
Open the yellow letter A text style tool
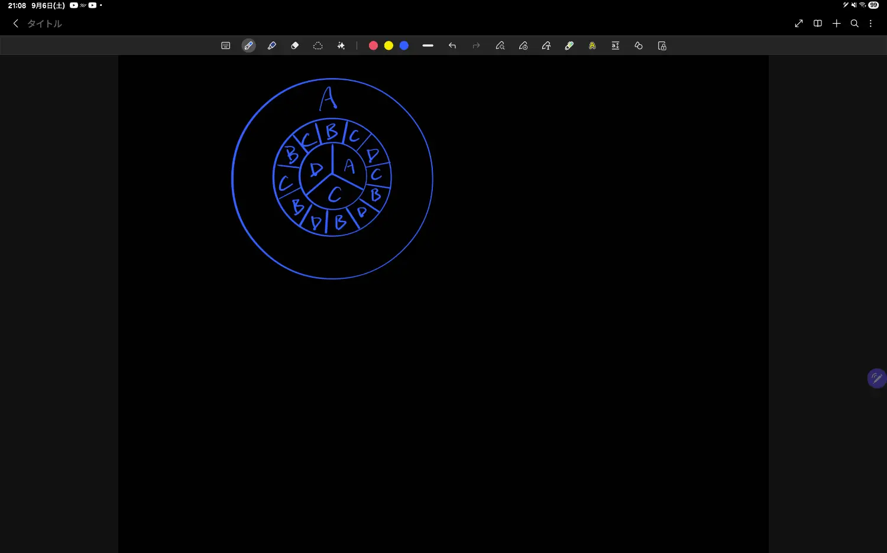tap(592, 45)
